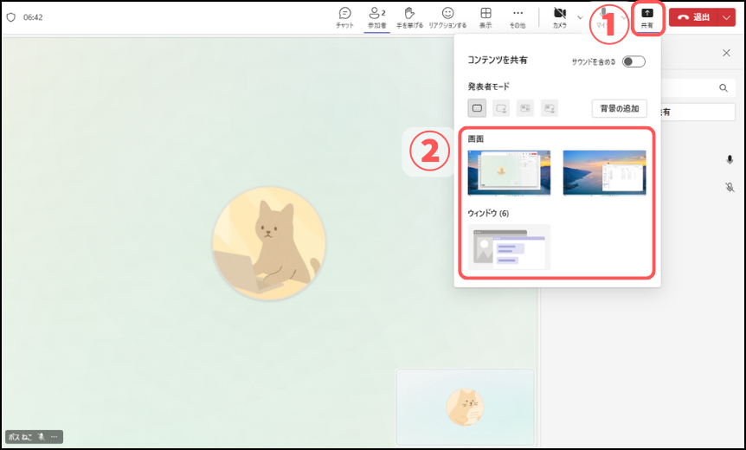The width and height of the screenshot is (746, 450).
Task: Click the large cat avatar with laptop
Action: coord(269,243)
